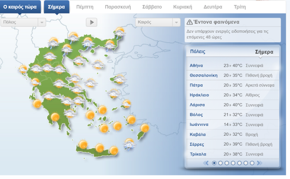
Task: Select the second pagination dot
Action: (220, 163)
